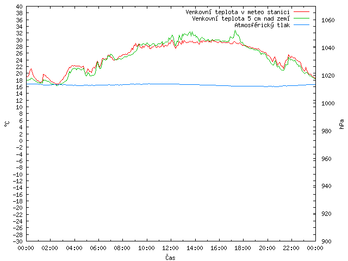Click the x-axis label 14:00

coord(195,248)
